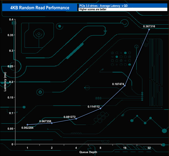
Task: Click the 0.367316 data point marker
Action: (149, 30)
